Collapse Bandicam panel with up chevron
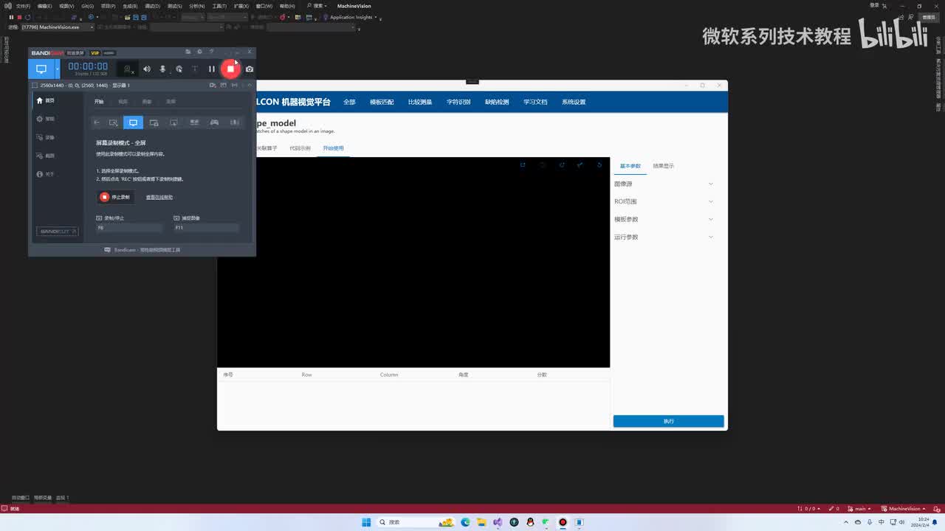This screenshot has width=945, height=531. pyautogui.click(x=249, y=86)
